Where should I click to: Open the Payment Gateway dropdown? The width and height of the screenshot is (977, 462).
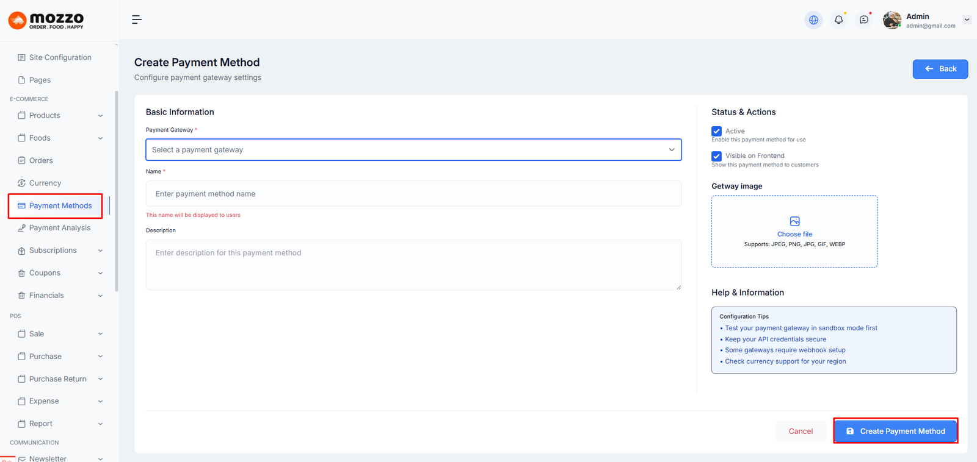413,150
